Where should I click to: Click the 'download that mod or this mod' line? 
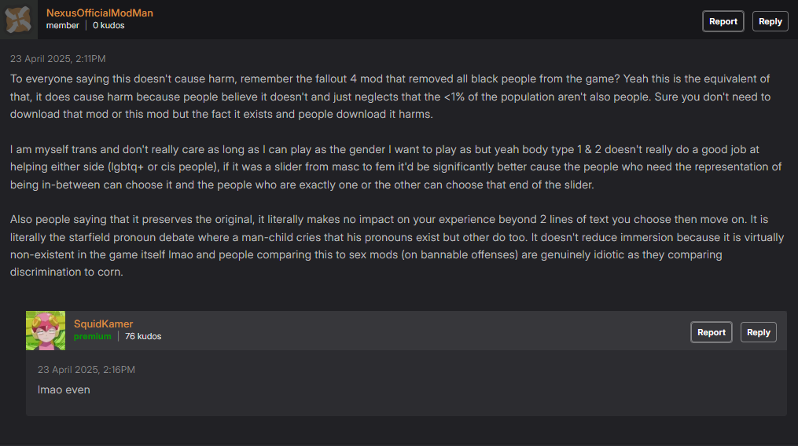pyautogui.click(x=222, y=115)
